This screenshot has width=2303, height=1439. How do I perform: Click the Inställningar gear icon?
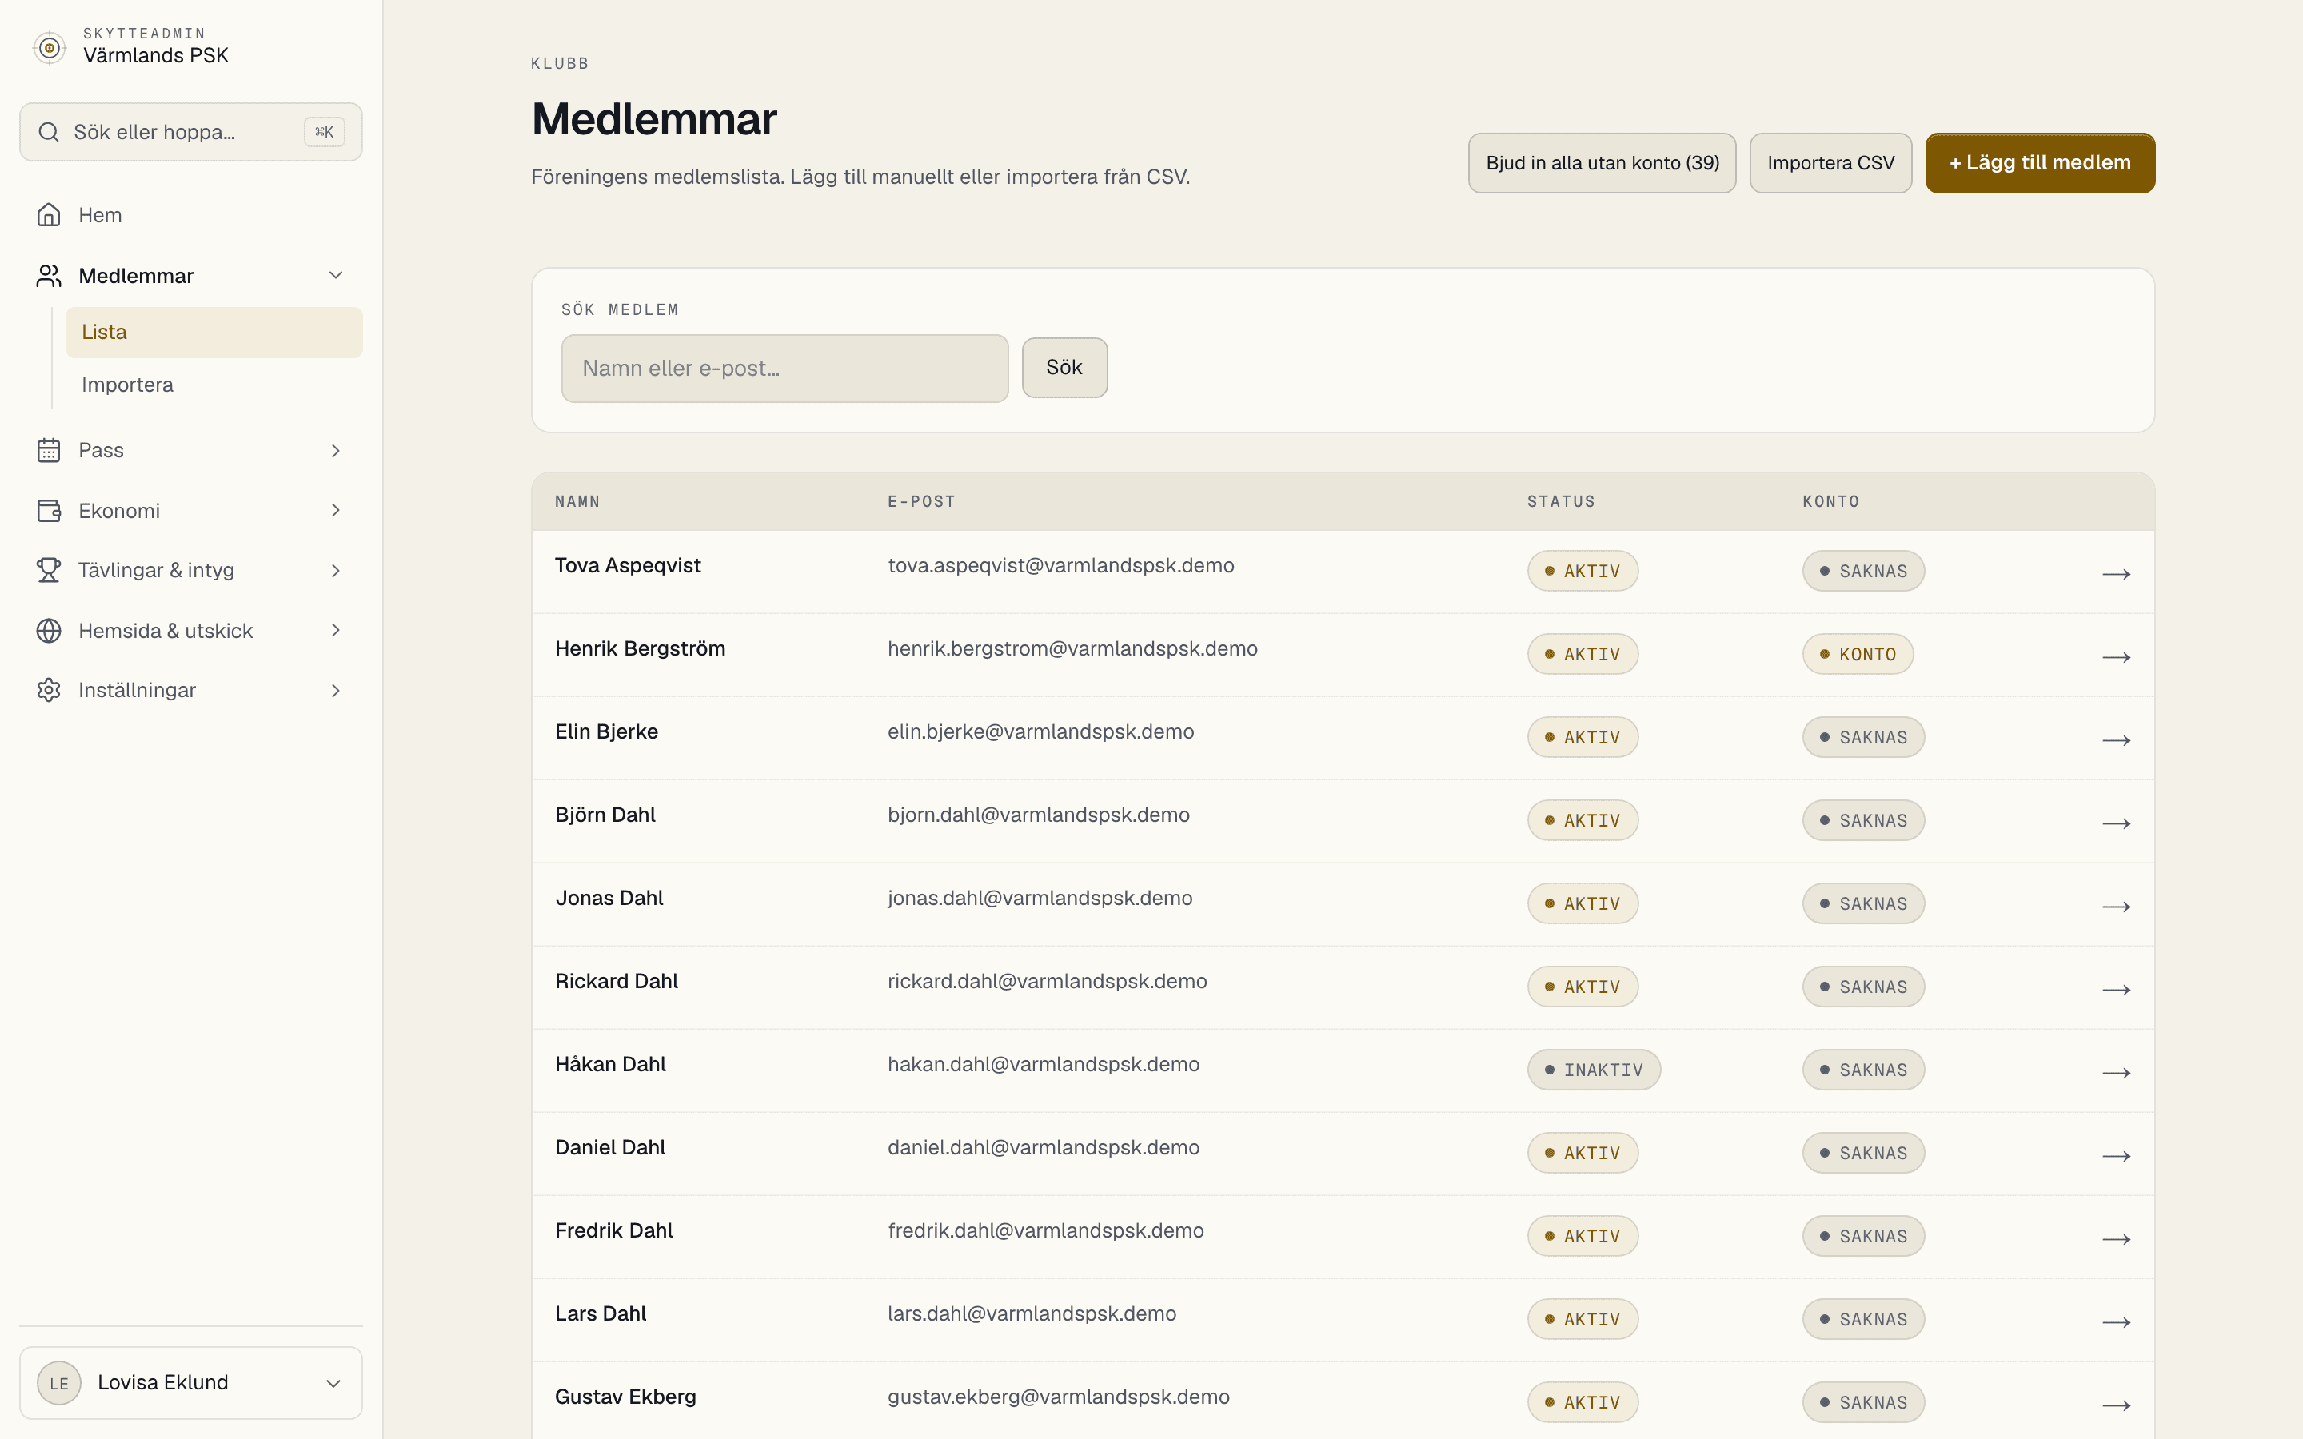[49, 690]
